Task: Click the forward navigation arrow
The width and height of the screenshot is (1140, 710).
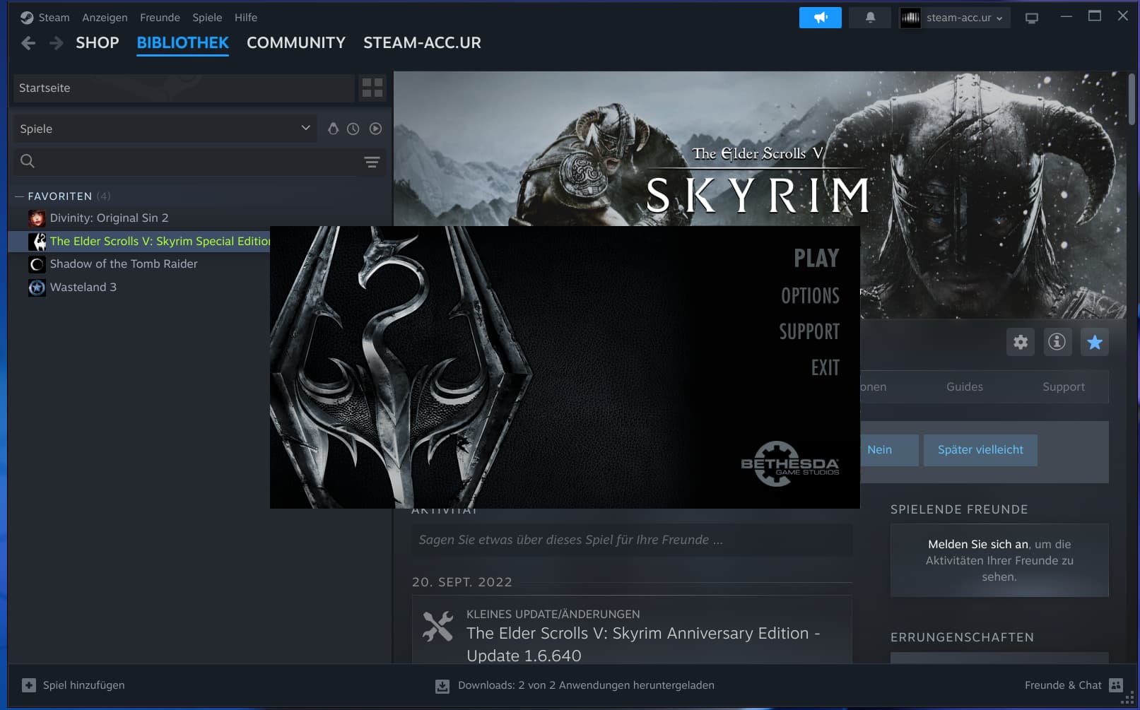Action: (56, 43)
